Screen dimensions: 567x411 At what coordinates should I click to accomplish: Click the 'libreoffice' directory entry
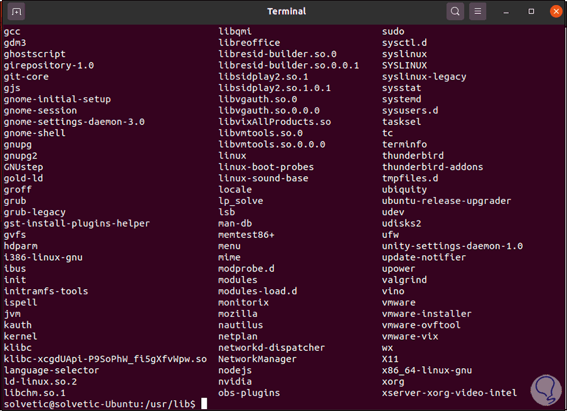[x=249, y=43]
